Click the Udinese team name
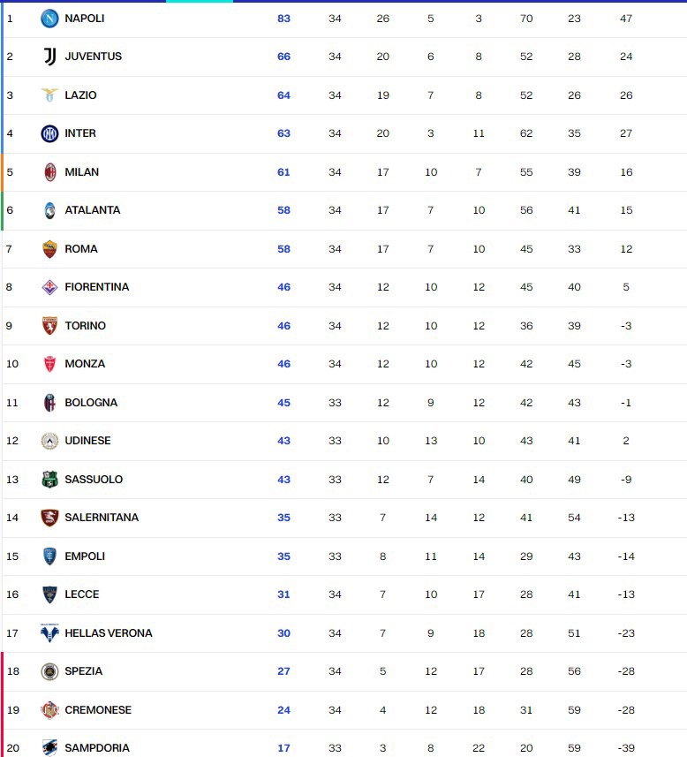This screenshot has height=757, width=687. [87, 440]
